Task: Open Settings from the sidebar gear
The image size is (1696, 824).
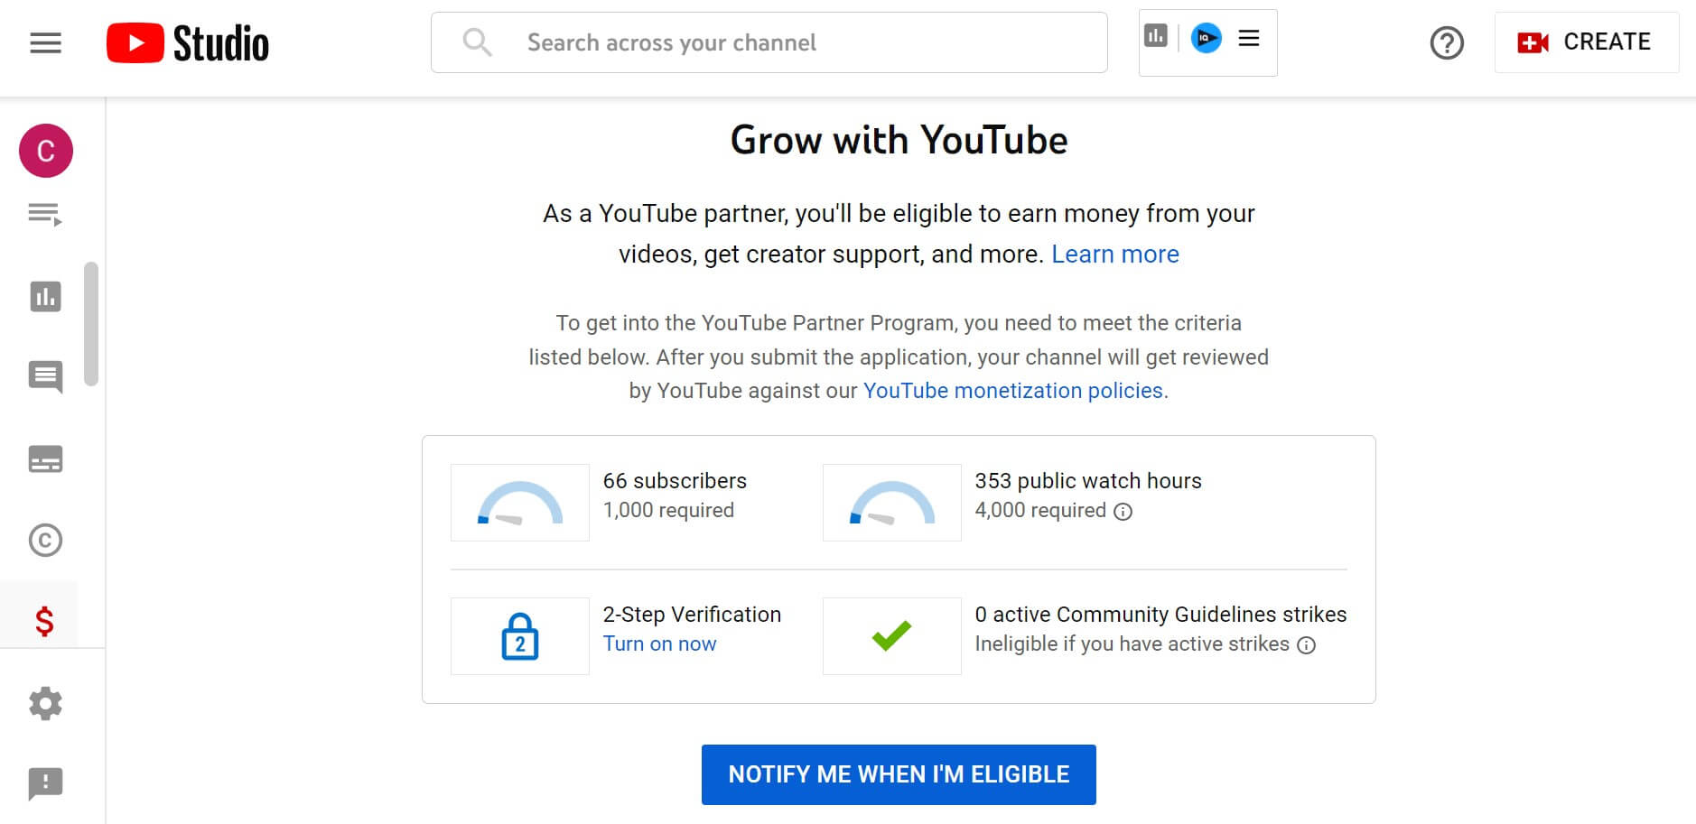Action: [x=45, y=703]
